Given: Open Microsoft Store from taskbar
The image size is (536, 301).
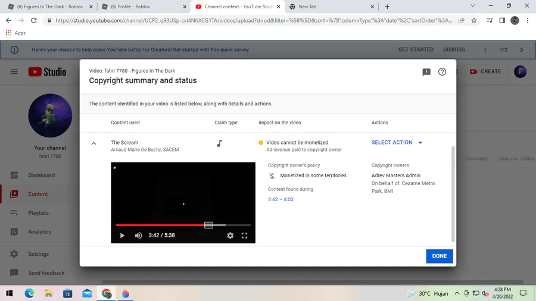Looking at the screenshot, I should [67, 293].
